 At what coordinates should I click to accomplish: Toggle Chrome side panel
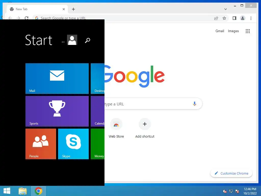[234, 18]
